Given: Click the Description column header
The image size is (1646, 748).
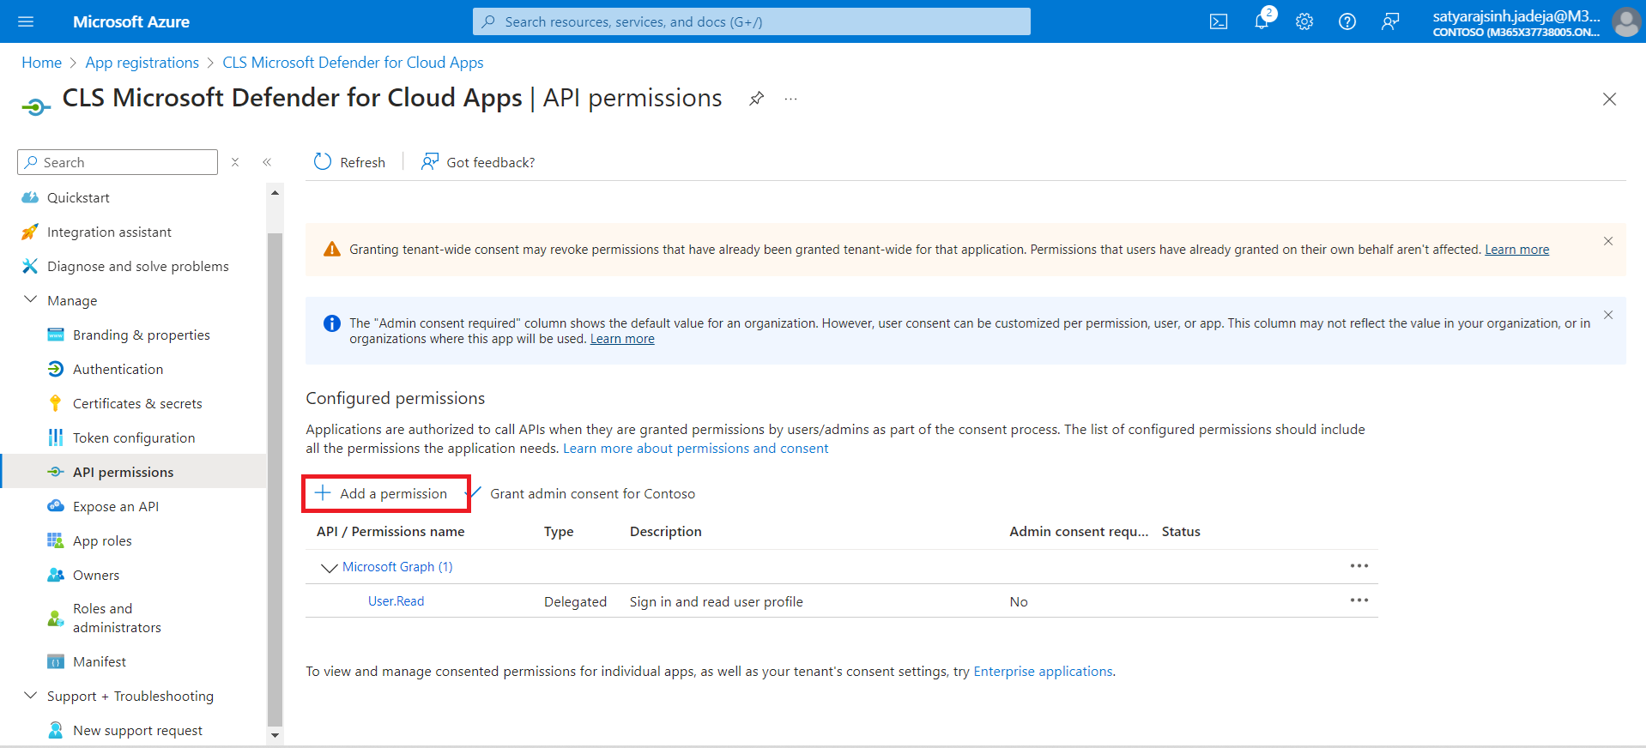Looking at the screenshot, I should click(x=665, y=532).
